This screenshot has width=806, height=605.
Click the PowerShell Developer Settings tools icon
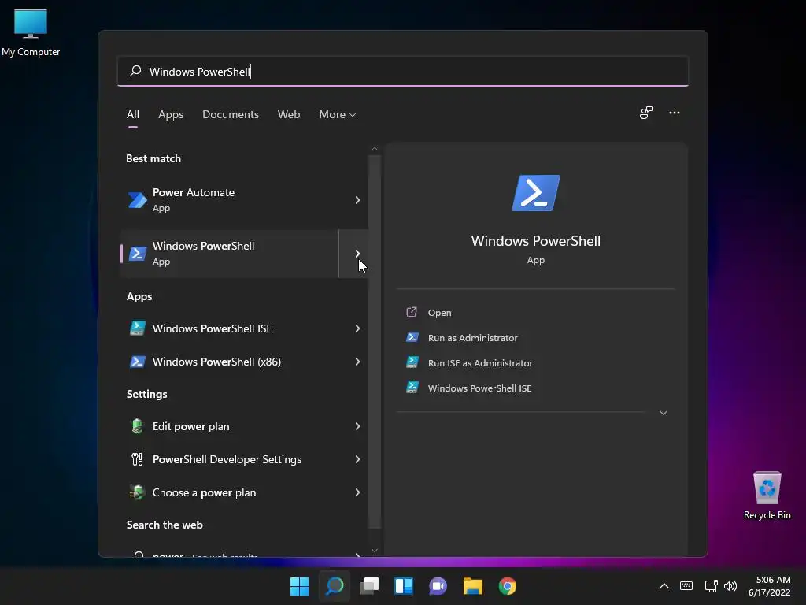(137, 459)
